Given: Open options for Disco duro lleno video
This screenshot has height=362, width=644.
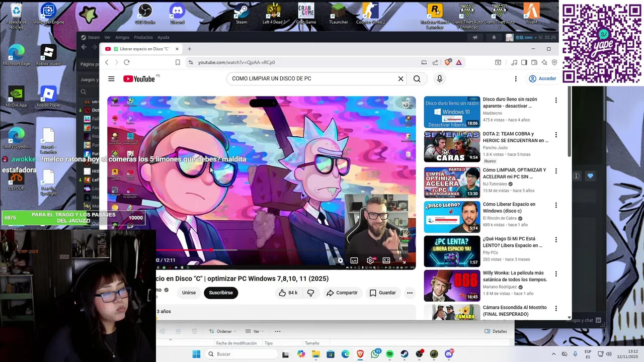Looking at the screenshot, I should [556, 101].
